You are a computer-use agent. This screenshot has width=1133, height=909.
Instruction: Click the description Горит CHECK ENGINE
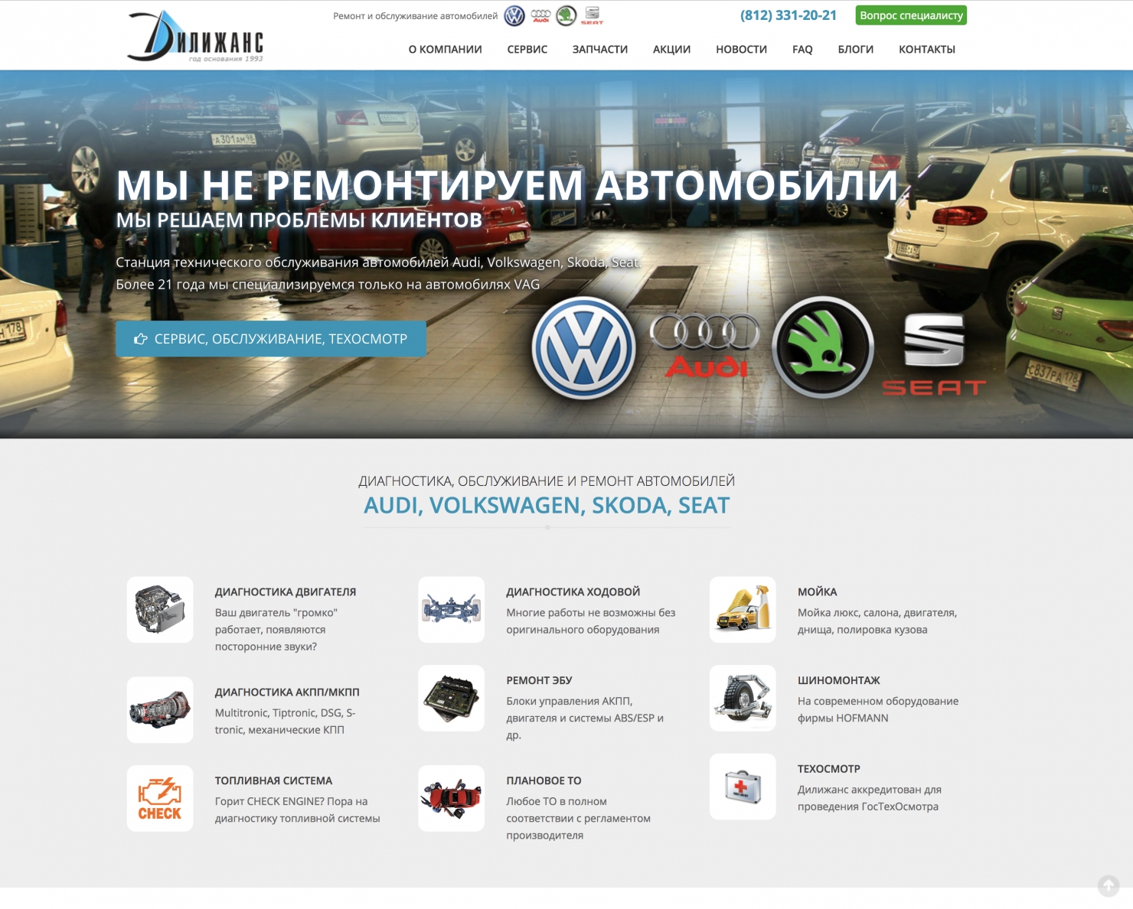(298, 810)
